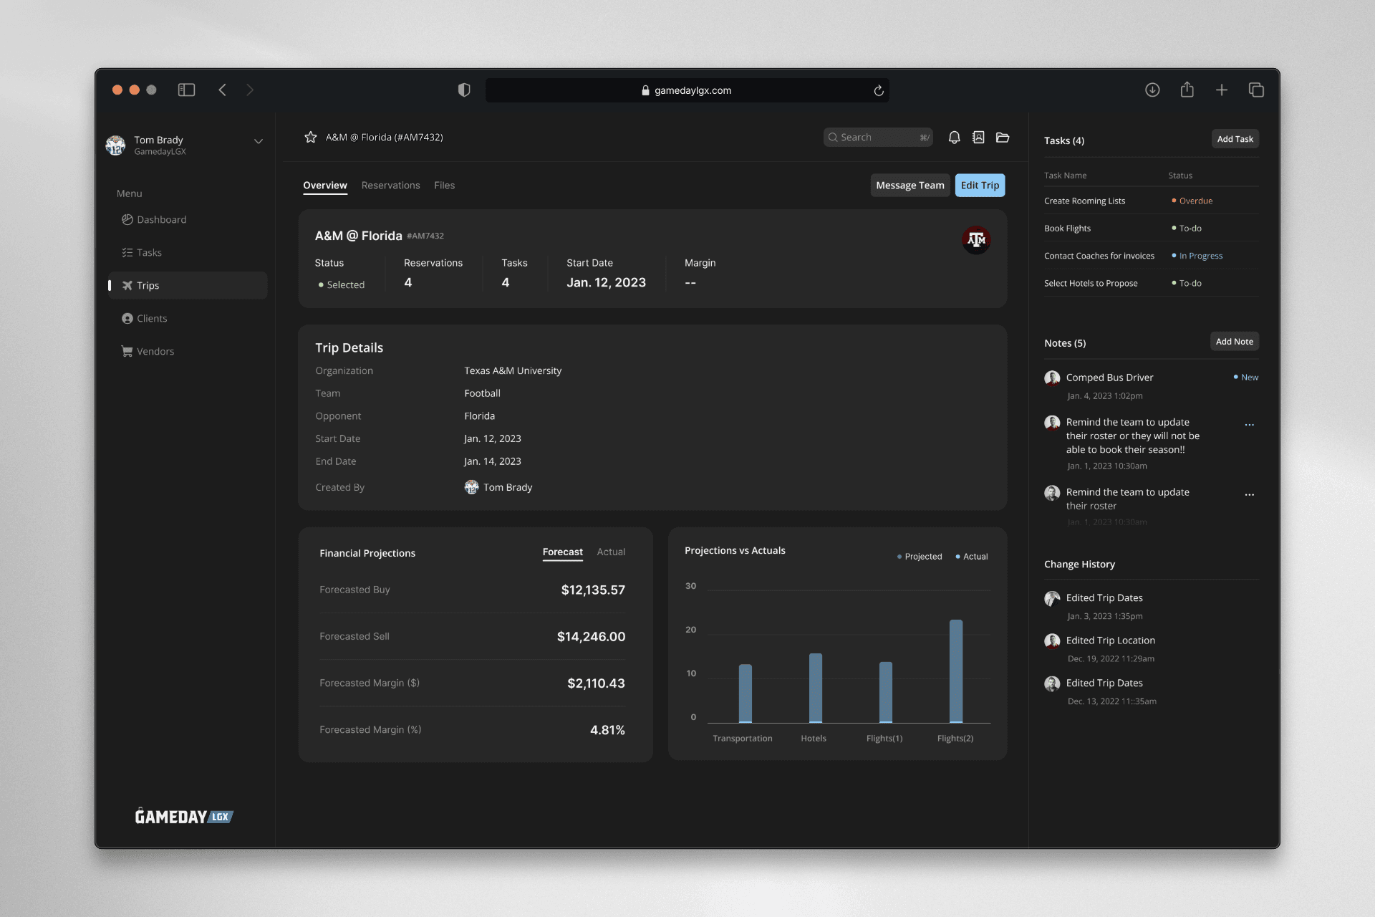Show the Forecast financial projections

562,552
